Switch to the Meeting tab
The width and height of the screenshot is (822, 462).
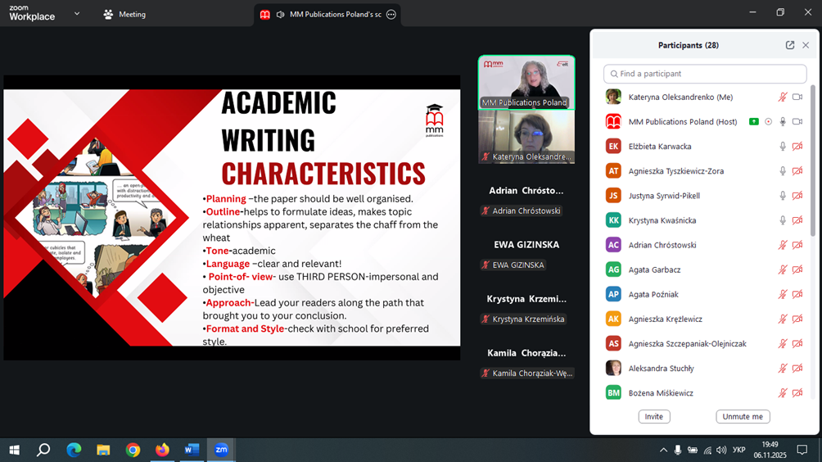tap(124, 15)
